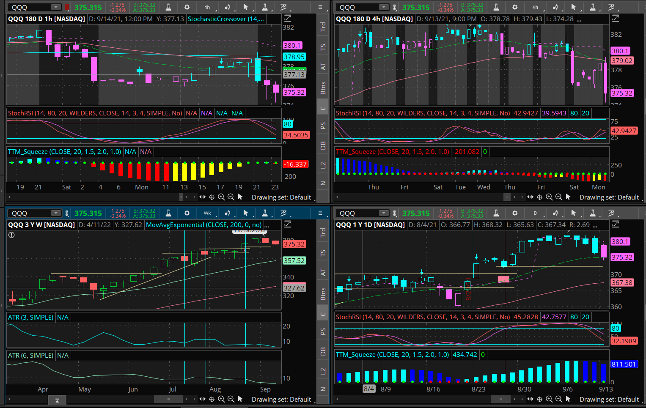This screenshot has height=408, width=646.
Task: Click zoom out magnifier under the 1h chart
Action: click(231, 197)
